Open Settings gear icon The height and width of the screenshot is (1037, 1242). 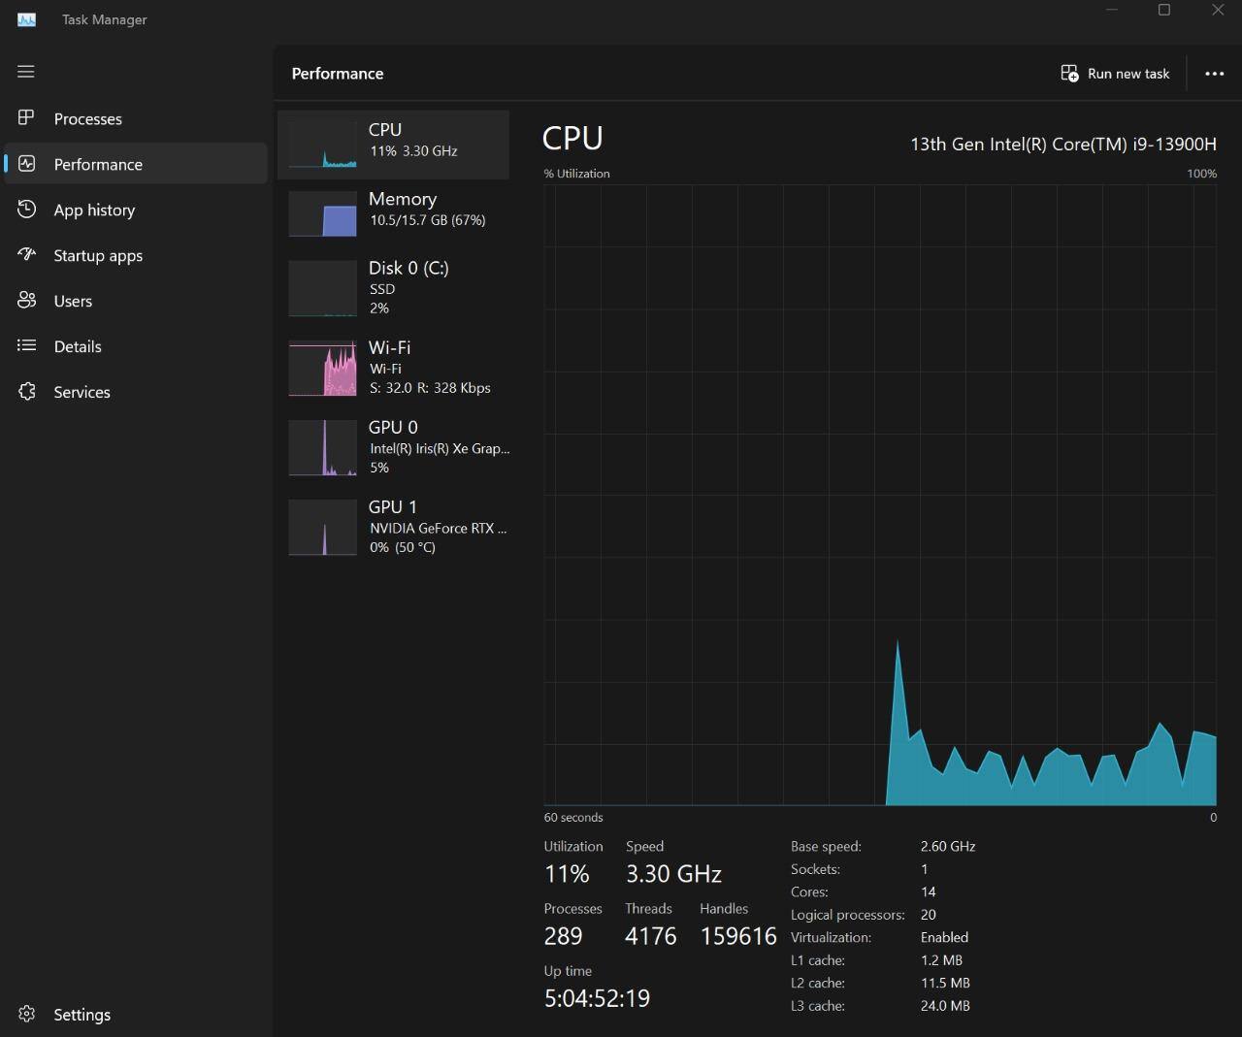click(26, 1014)
